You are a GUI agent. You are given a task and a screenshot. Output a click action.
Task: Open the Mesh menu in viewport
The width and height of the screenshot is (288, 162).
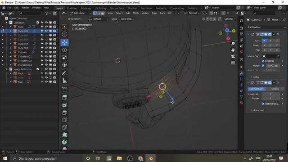point(136,13)
